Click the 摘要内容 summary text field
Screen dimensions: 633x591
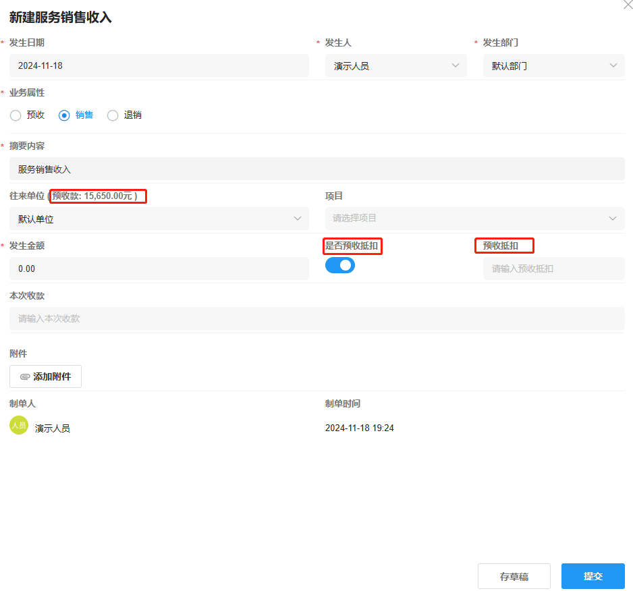pos(316,169)
